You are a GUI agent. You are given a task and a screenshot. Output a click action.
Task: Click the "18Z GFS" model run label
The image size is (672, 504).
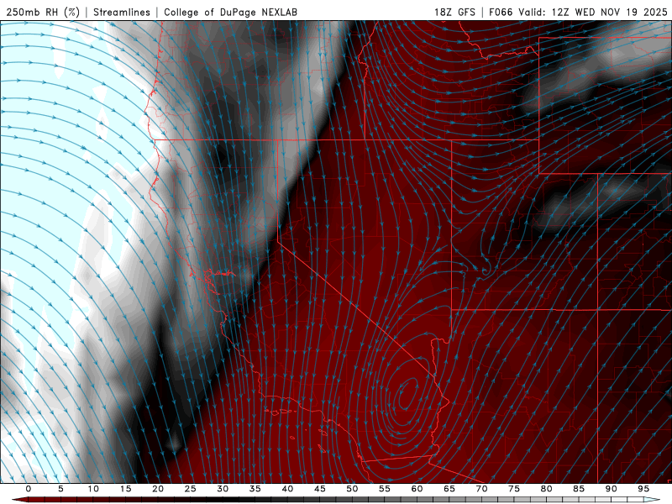454,12
